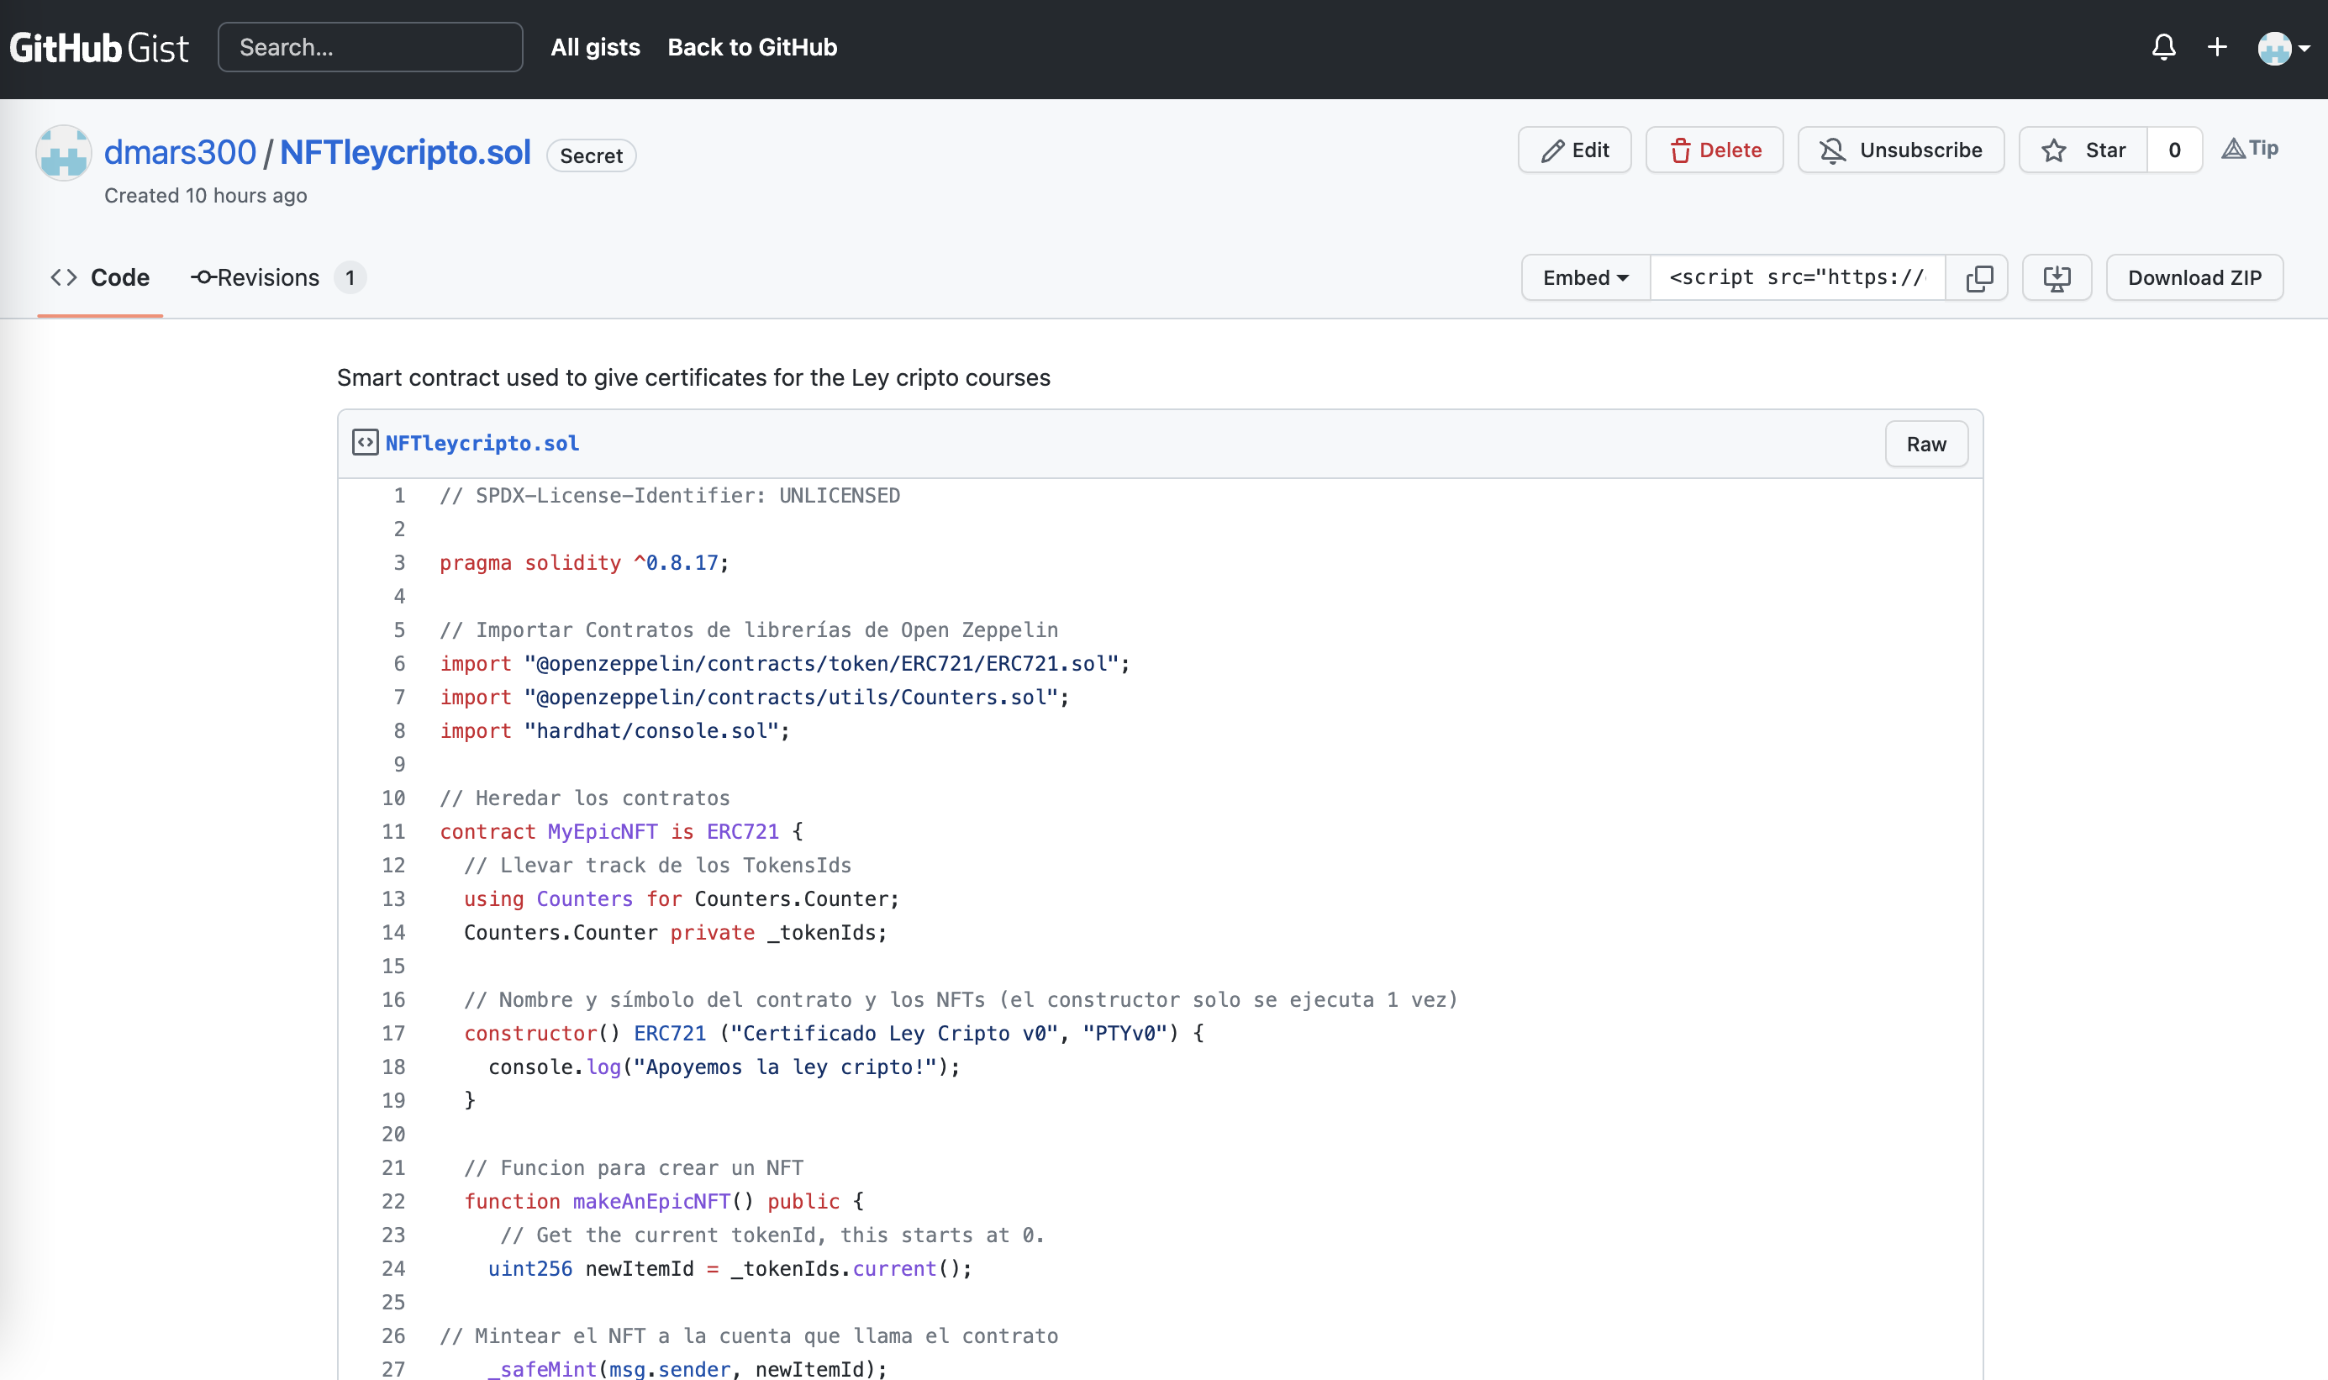Click the Open in Desktop icon

(x=2057, y=278)
